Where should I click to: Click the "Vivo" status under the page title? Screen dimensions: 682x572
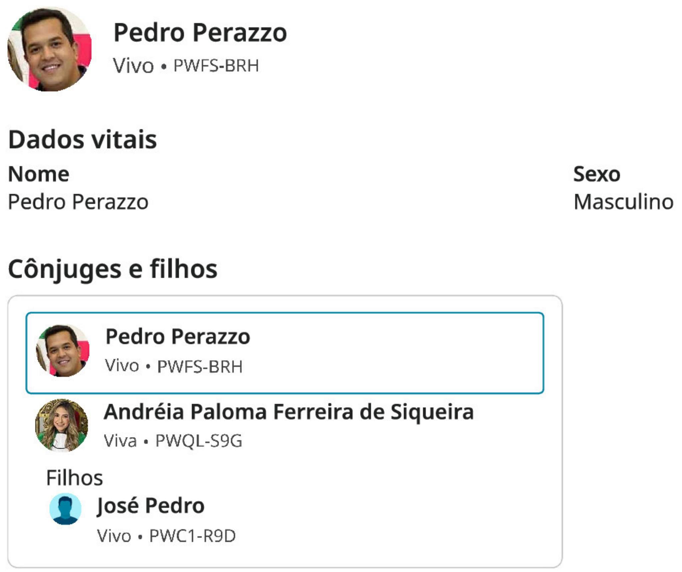pos(133,66)
